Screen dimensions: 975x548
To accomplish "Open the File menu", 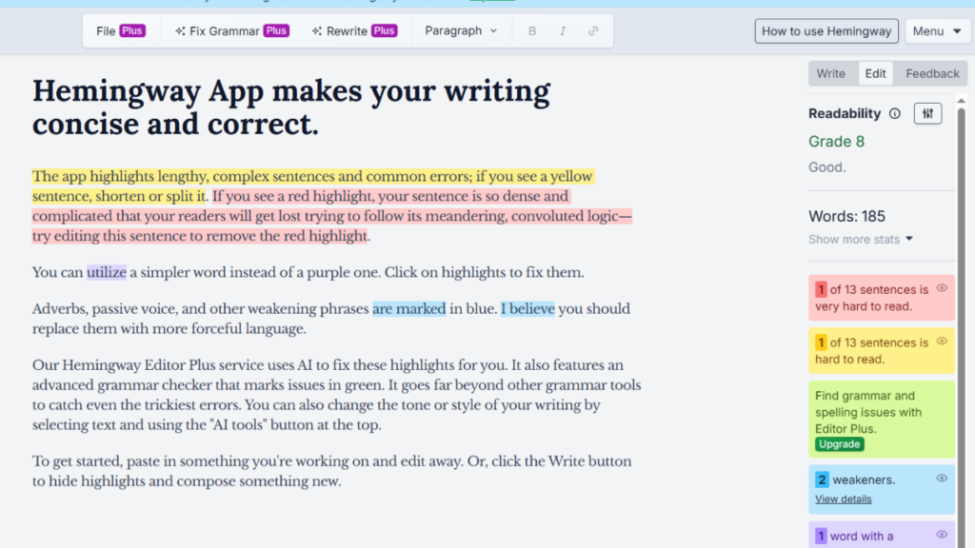I will tap(121, 31).
